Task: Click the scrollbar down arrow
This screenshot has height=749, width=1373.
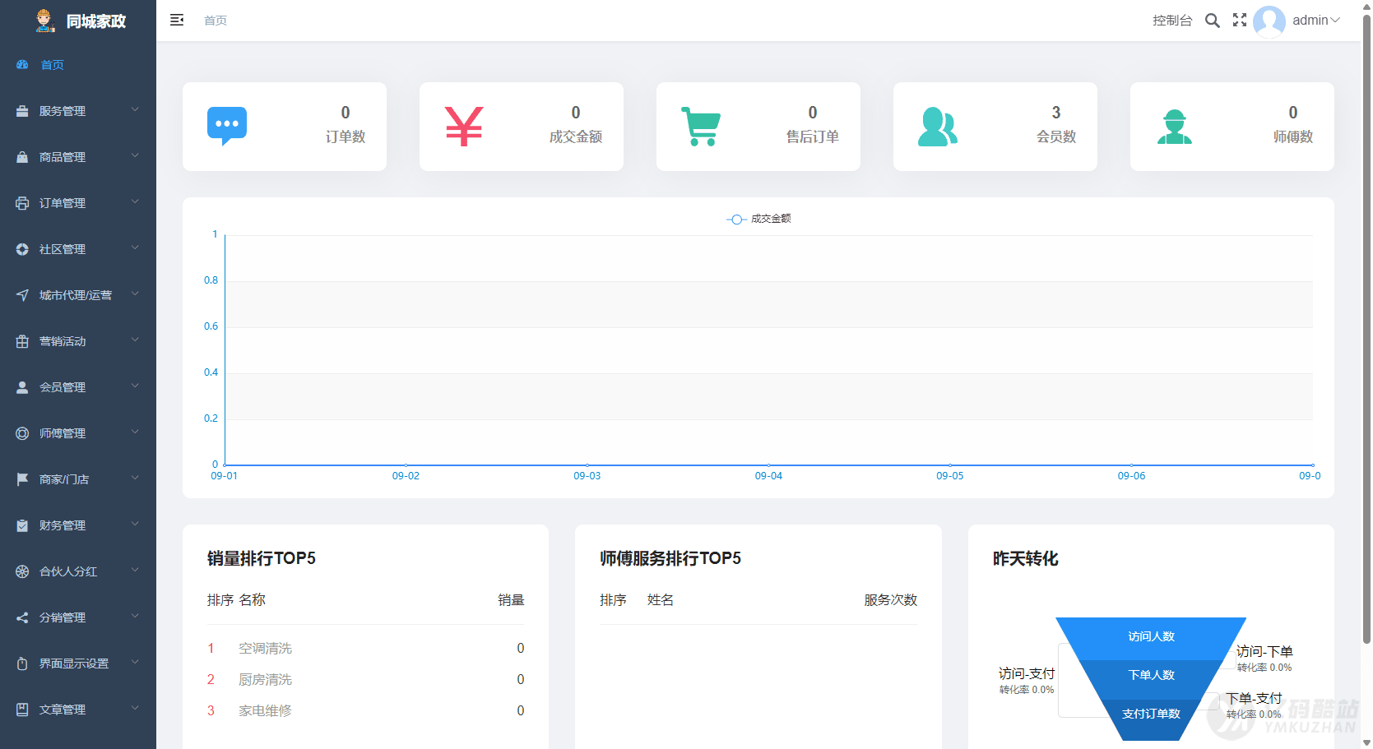Action: pos(1366,742)
